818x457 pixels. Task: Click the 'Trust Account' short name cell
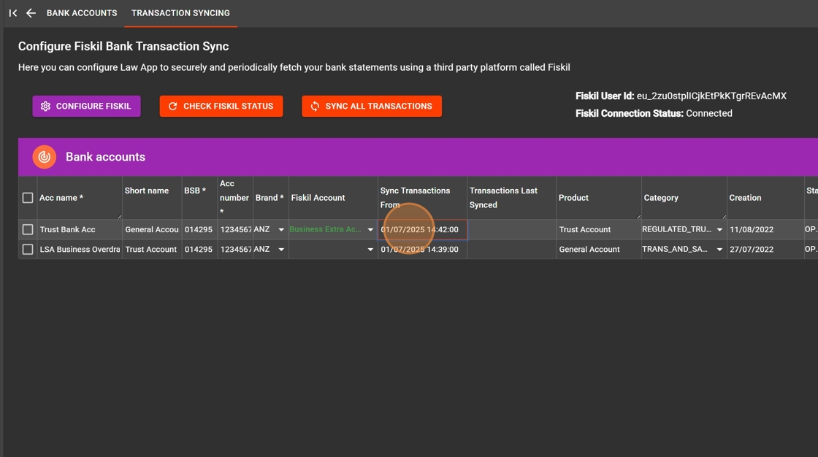click(152, 250)
